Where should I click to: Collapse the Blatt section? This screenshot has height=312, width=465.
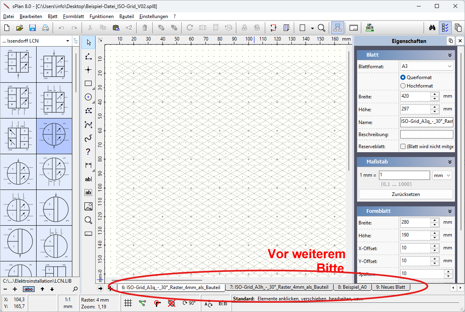(450, 55)
